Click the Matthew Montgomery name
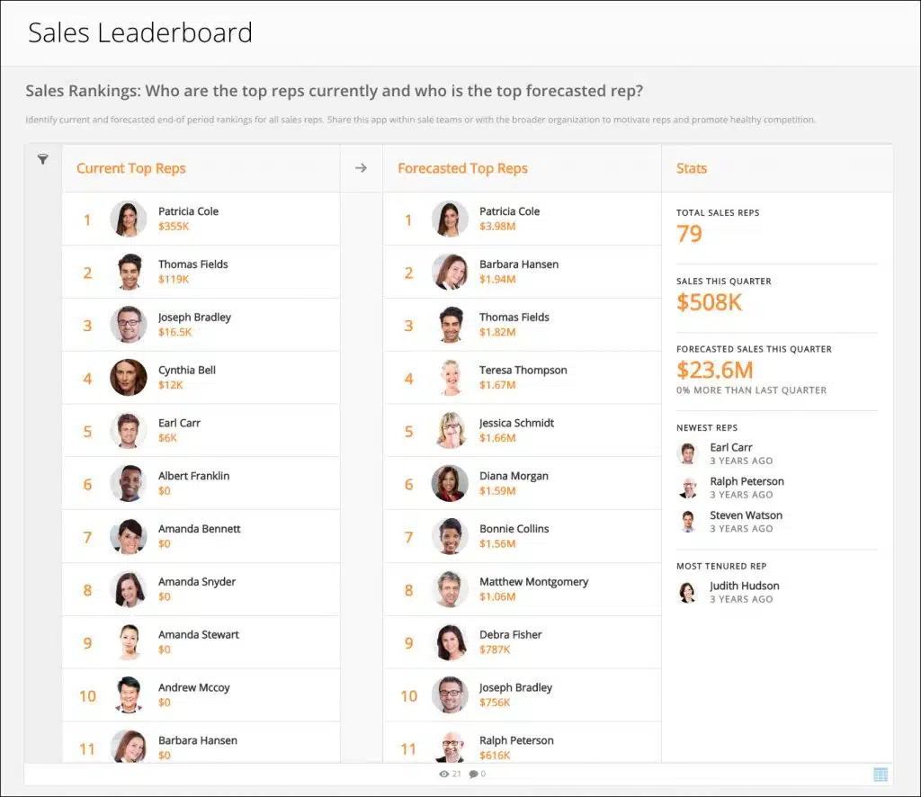The width and height of the screenshot is (921, 797). click(534, 581)
